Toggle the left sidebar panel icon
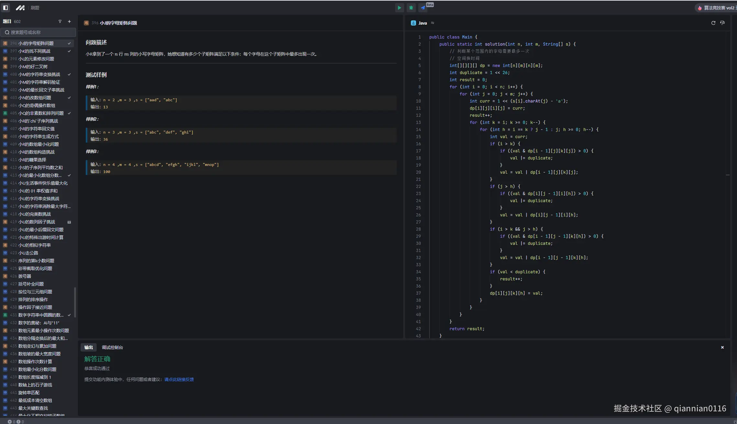This screenshot has width=737, height=424. (x=5, y=8)
